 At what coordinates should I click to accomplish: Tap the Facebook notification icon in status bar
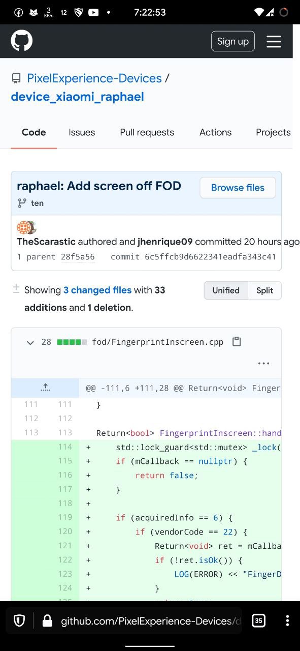[x=18, y=12]
